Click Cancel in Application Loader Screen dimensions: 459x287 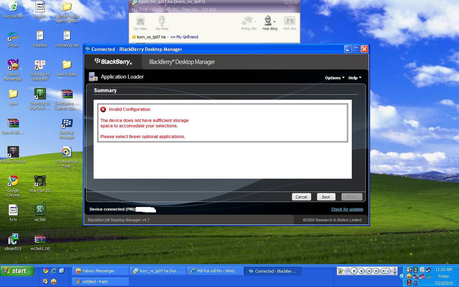pos(301,197)
